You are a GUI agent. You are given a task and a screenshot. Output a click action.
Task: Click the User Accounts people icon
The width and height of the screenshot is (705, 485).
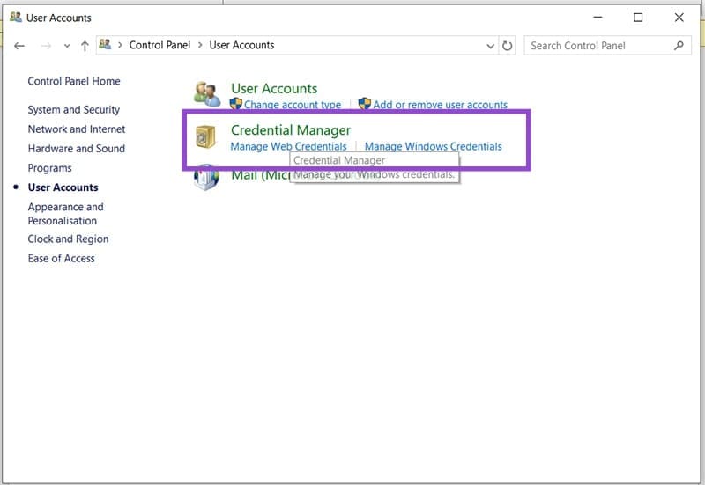click(x=207, y=94)
